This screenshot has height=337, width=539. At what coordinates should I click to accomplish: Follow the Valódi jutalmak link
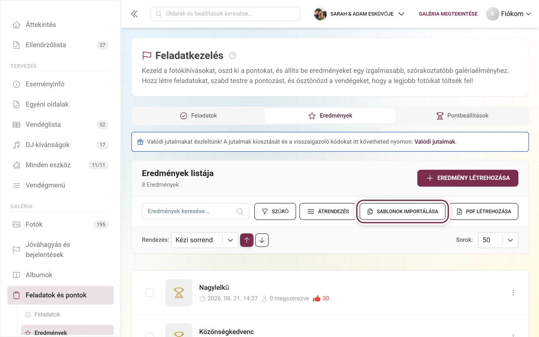tap(435, 142)
